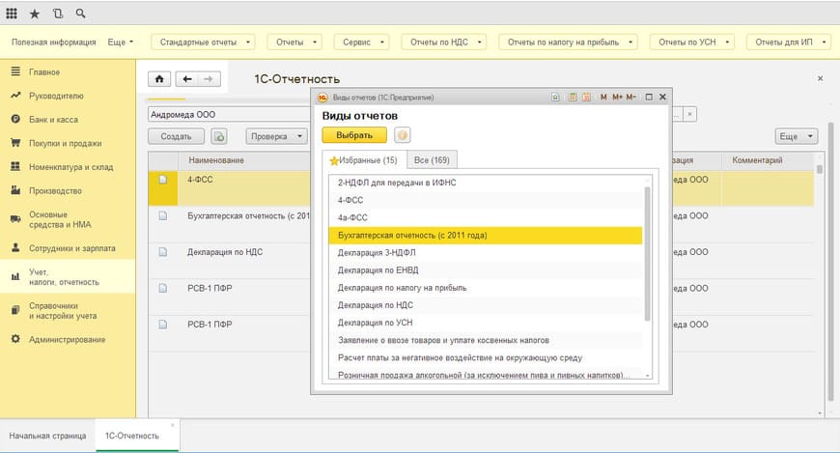Click the M- button in dialog title
This screenshot has width=840, height=453.
click(x=631, y=97)
